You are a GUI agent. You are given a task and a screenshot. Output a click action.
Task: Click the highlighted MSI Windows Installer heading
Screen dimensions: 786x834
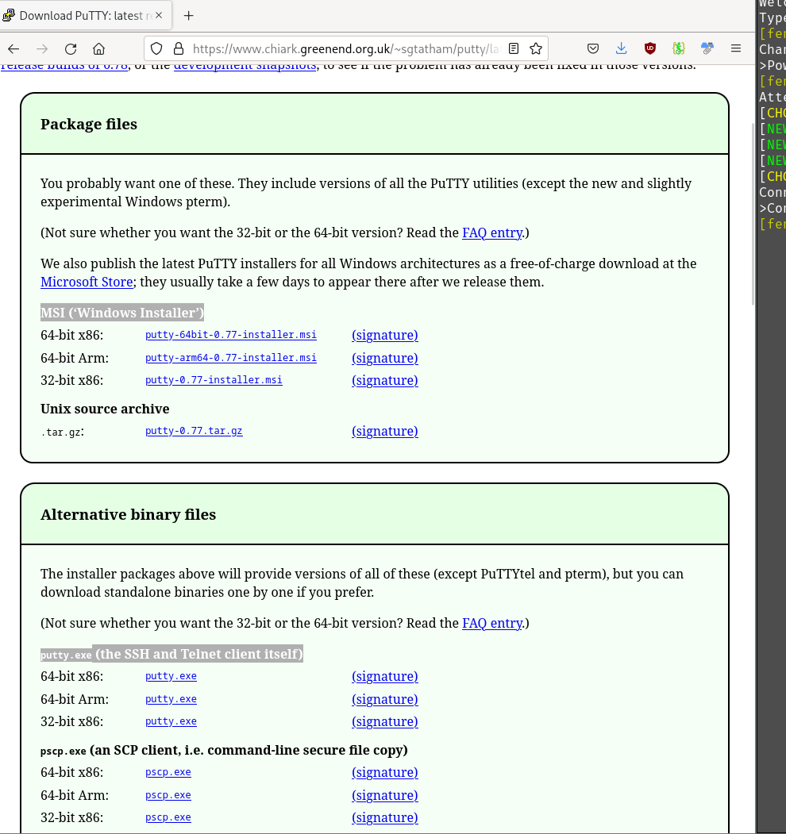(x=122, y=313)
